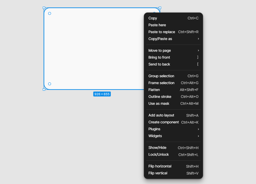
Task: Select Group selection
Action: tap(173, 76)
